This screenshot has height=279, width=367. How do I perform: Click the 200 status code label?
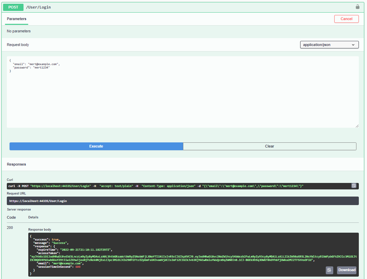[10, 227]
